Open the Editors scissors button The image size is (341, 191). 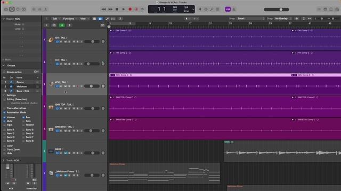pyautogui.click(x=46, y=10)
